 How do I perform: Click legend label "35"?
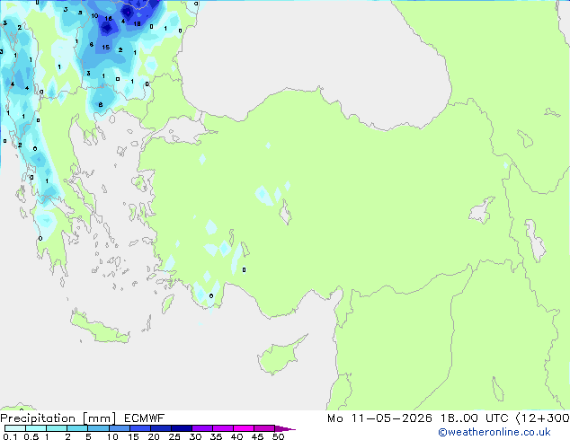217,436
